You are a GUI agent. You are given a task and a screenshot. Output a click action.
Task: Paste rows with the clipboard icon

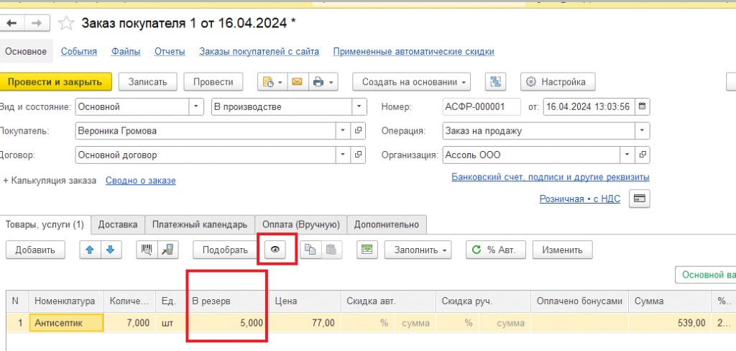[x=331, y=250]
